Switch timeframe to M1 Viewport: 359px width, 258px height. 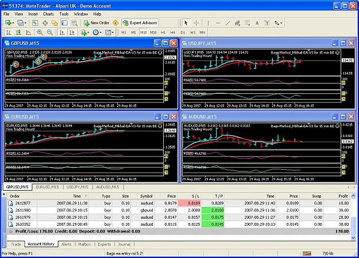[x=123, y=32]
